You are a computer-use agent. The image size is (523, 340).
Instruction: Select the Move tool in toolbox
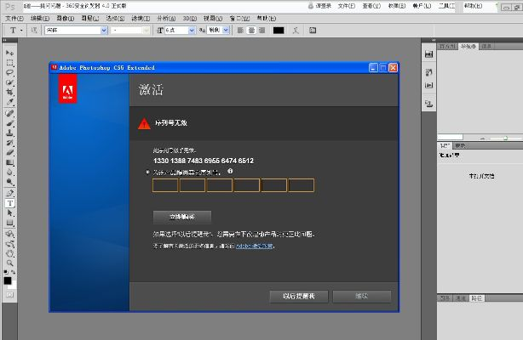9,54
